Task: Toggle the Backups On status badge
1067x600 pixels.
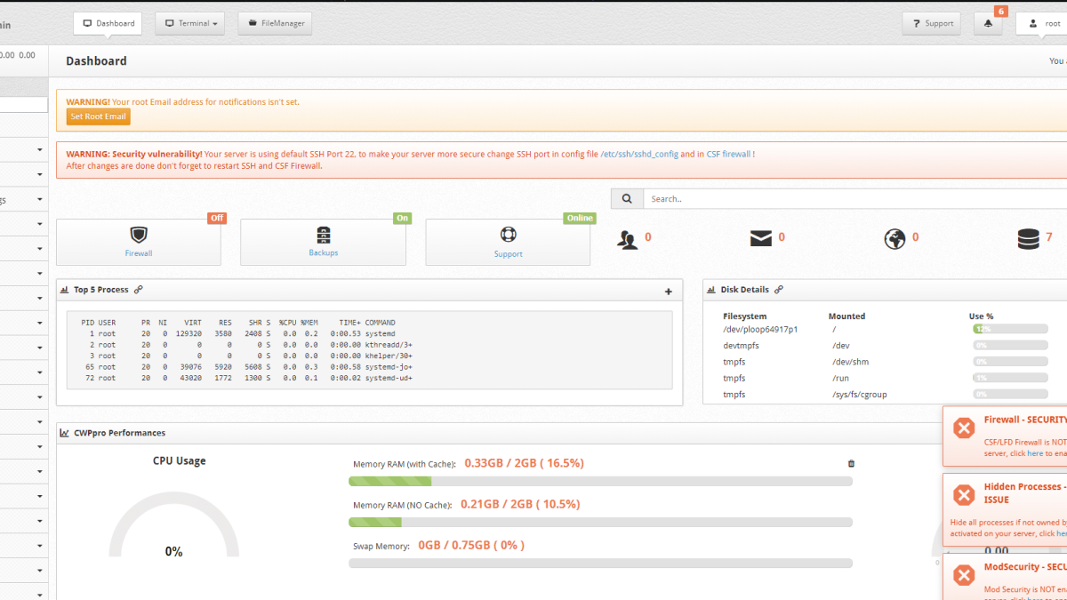Action: click(402, 218)
